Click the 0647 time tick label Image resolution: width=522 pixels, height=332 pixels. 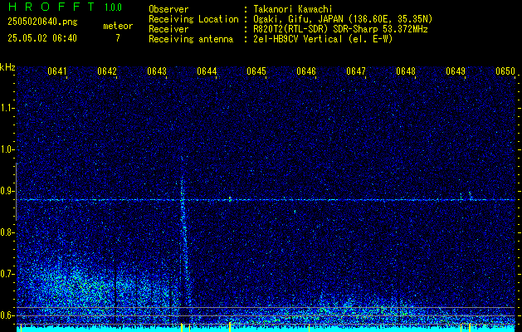coord(355,71)
